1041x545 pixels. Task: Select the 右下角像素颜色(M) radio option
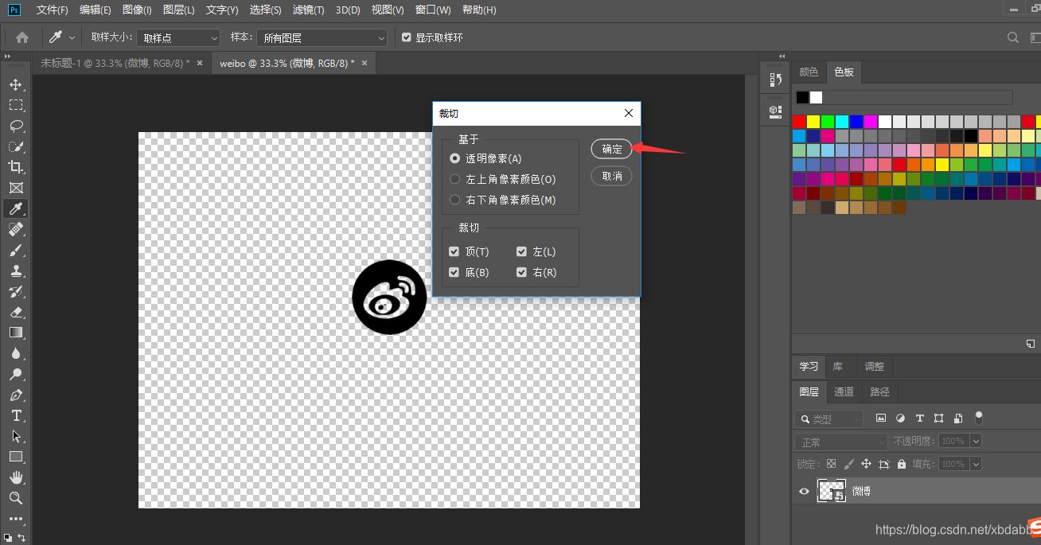pyautogui.click(x=454, y=200)
